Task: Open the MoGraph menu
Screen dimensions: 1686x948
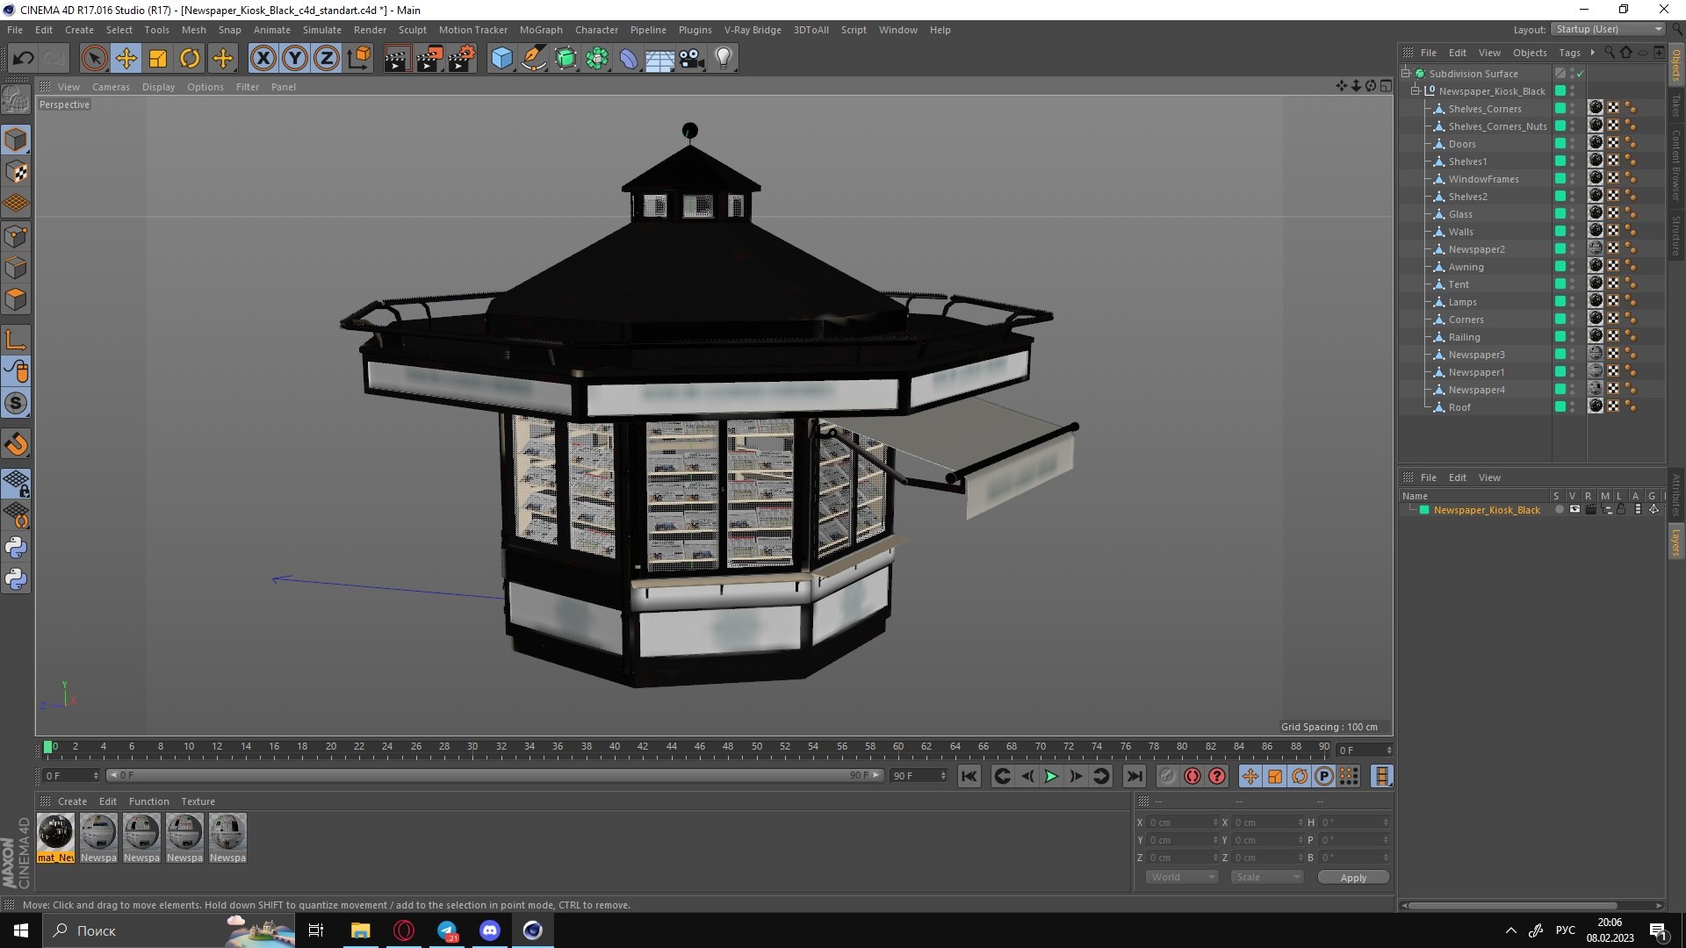Action: [541, 30]
